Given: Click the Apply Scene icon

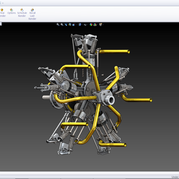Looking at the screenshot, I should [95, 24].
